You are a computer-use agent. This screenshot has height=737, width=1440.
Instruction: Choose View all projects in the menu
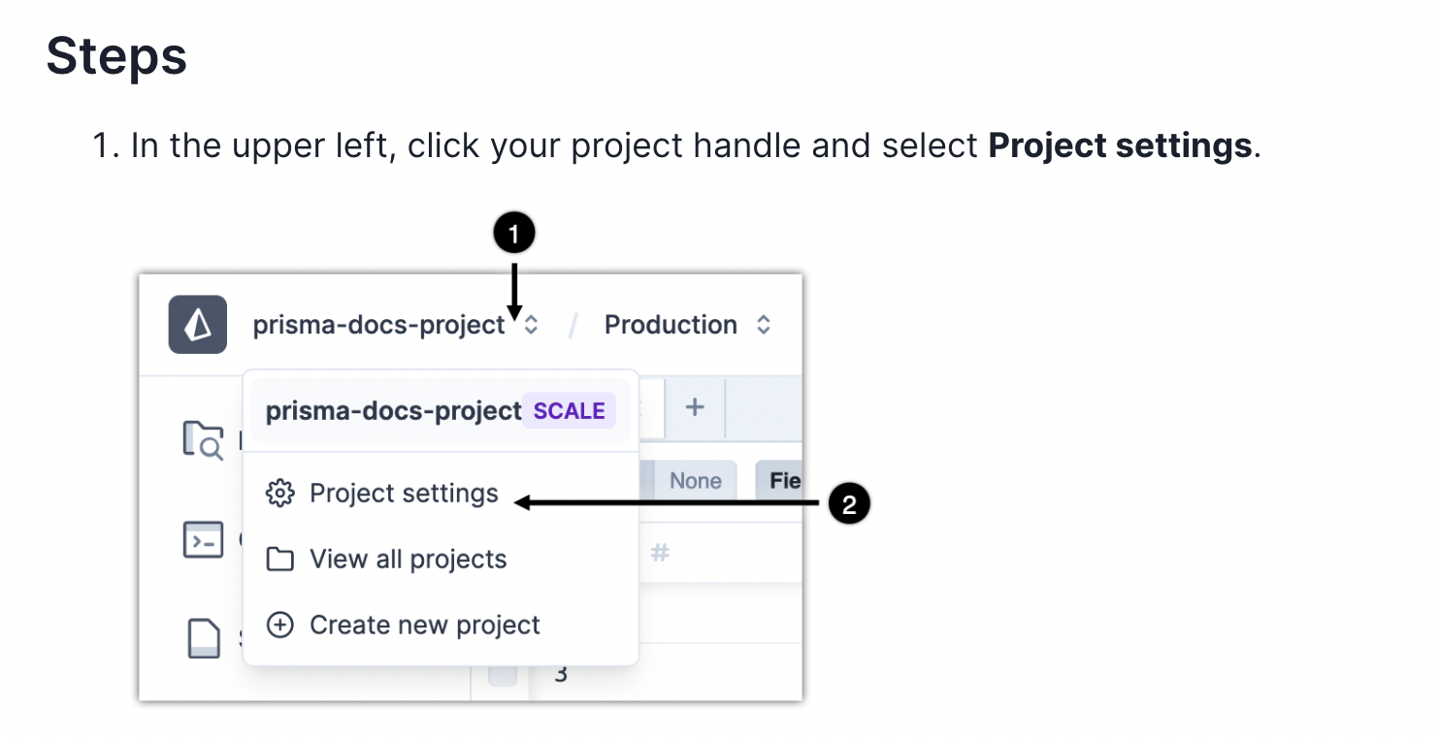(x=408, y=559)
